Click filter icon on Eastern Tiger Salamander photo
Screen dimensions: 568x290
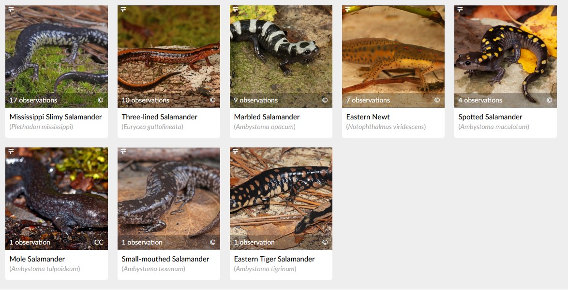(x=236, y=151)
